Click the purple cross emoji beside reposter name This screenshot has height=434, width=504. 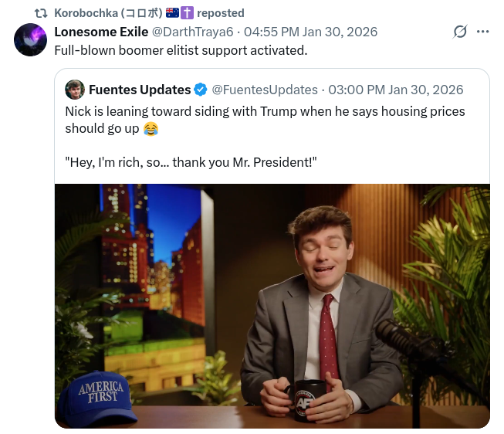point(186,13)
